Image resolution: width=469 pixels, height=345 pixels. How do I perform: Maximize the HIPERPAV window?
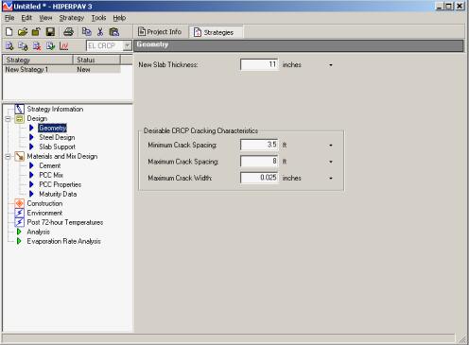[x=449, y=6]
